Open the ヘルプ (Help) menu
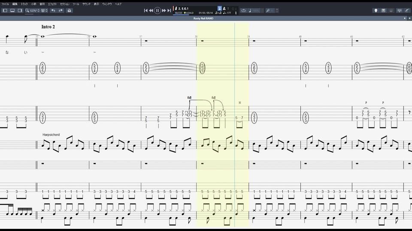The width and height of the screenshot is (412, 231). coord(118,4)
